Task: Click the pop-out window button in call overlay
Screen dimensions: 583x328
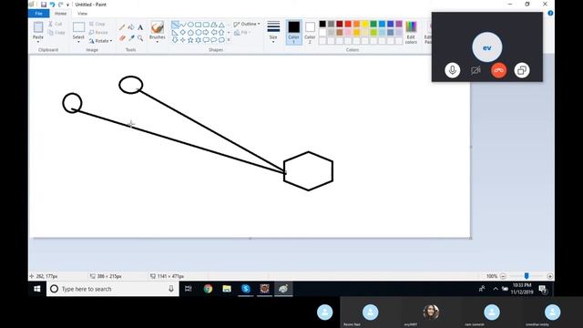Action: [x=522, y=70]
